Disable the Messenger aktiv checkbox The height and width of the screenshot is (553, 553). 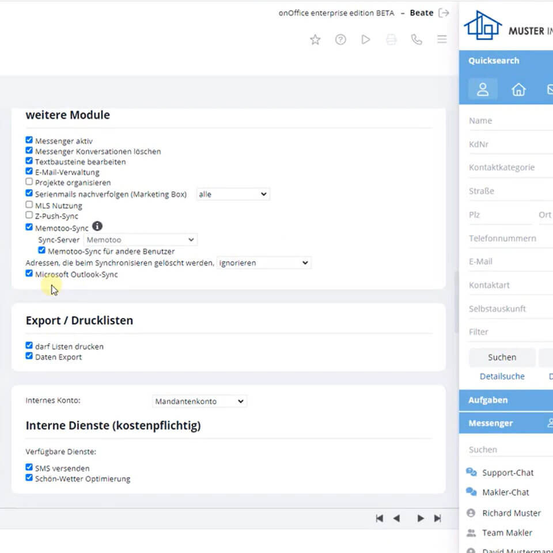pyautogui.click(x=29, y=139)
